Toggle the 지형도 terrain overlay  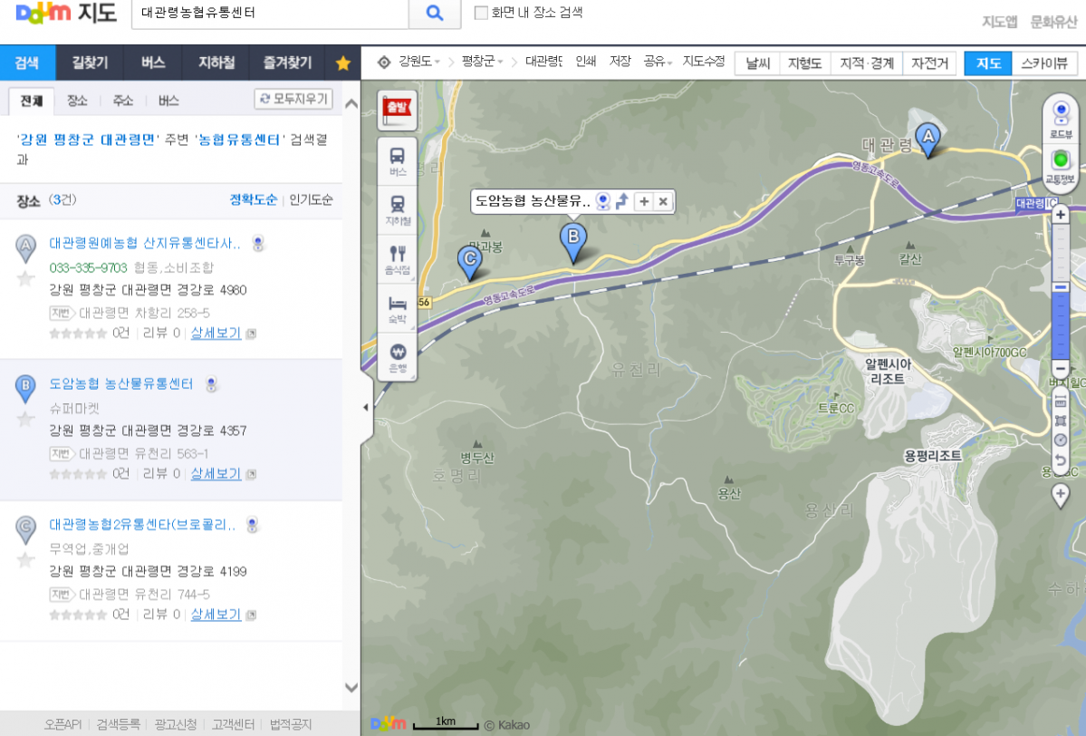(805, 63)
